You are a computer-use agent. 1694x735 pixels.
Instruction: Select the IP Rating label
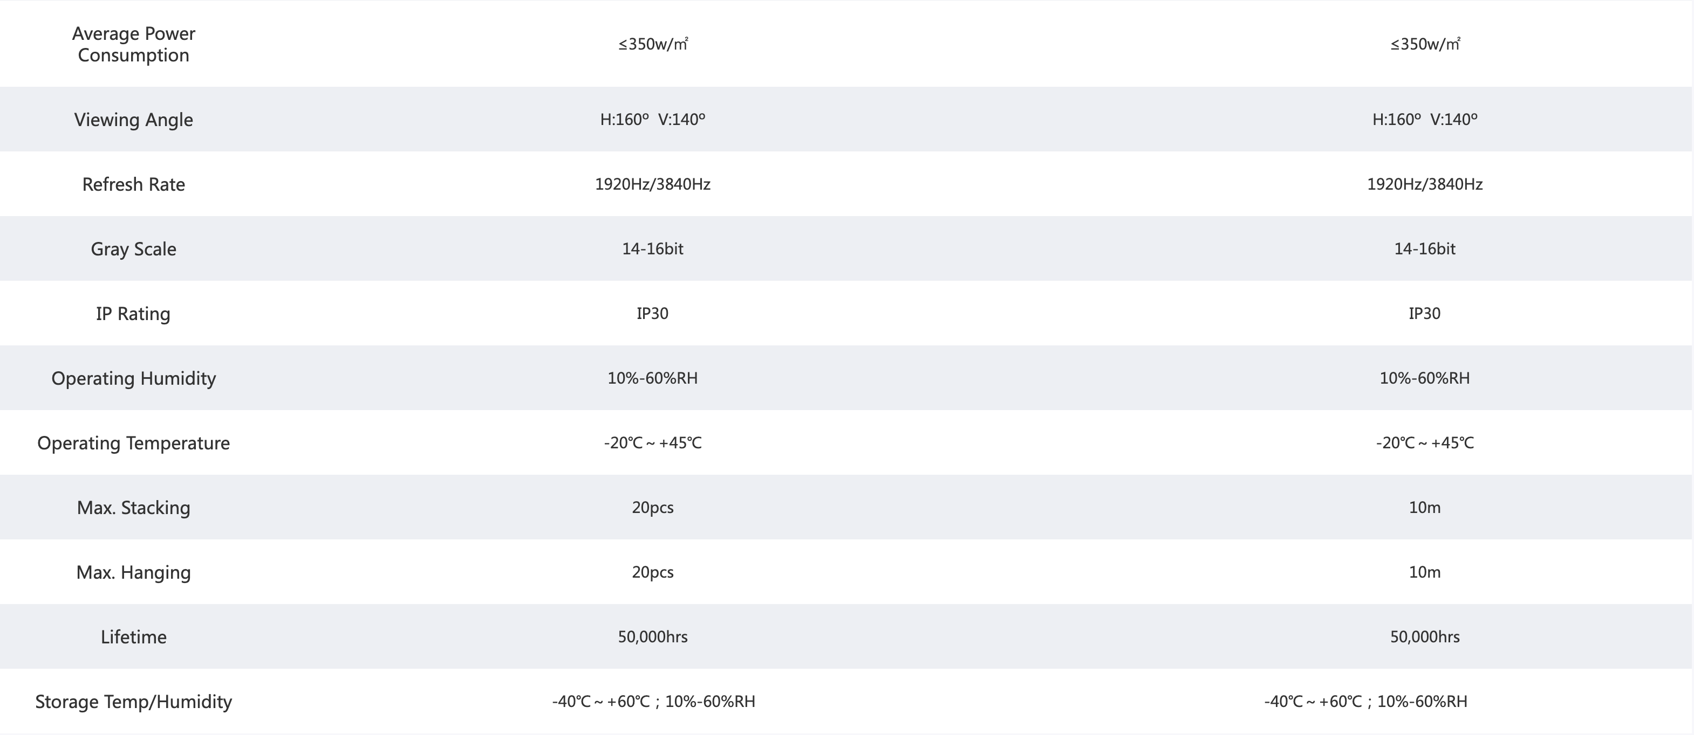(133, 313)
